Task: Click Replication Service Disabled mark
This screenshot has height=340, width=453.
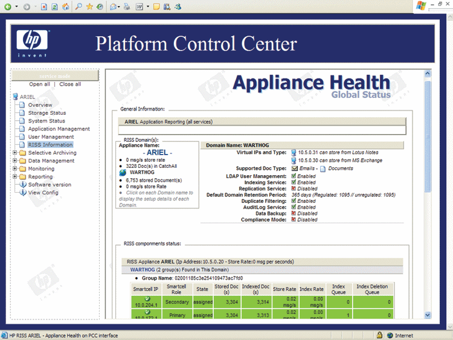Action: (x=294, y=188)
